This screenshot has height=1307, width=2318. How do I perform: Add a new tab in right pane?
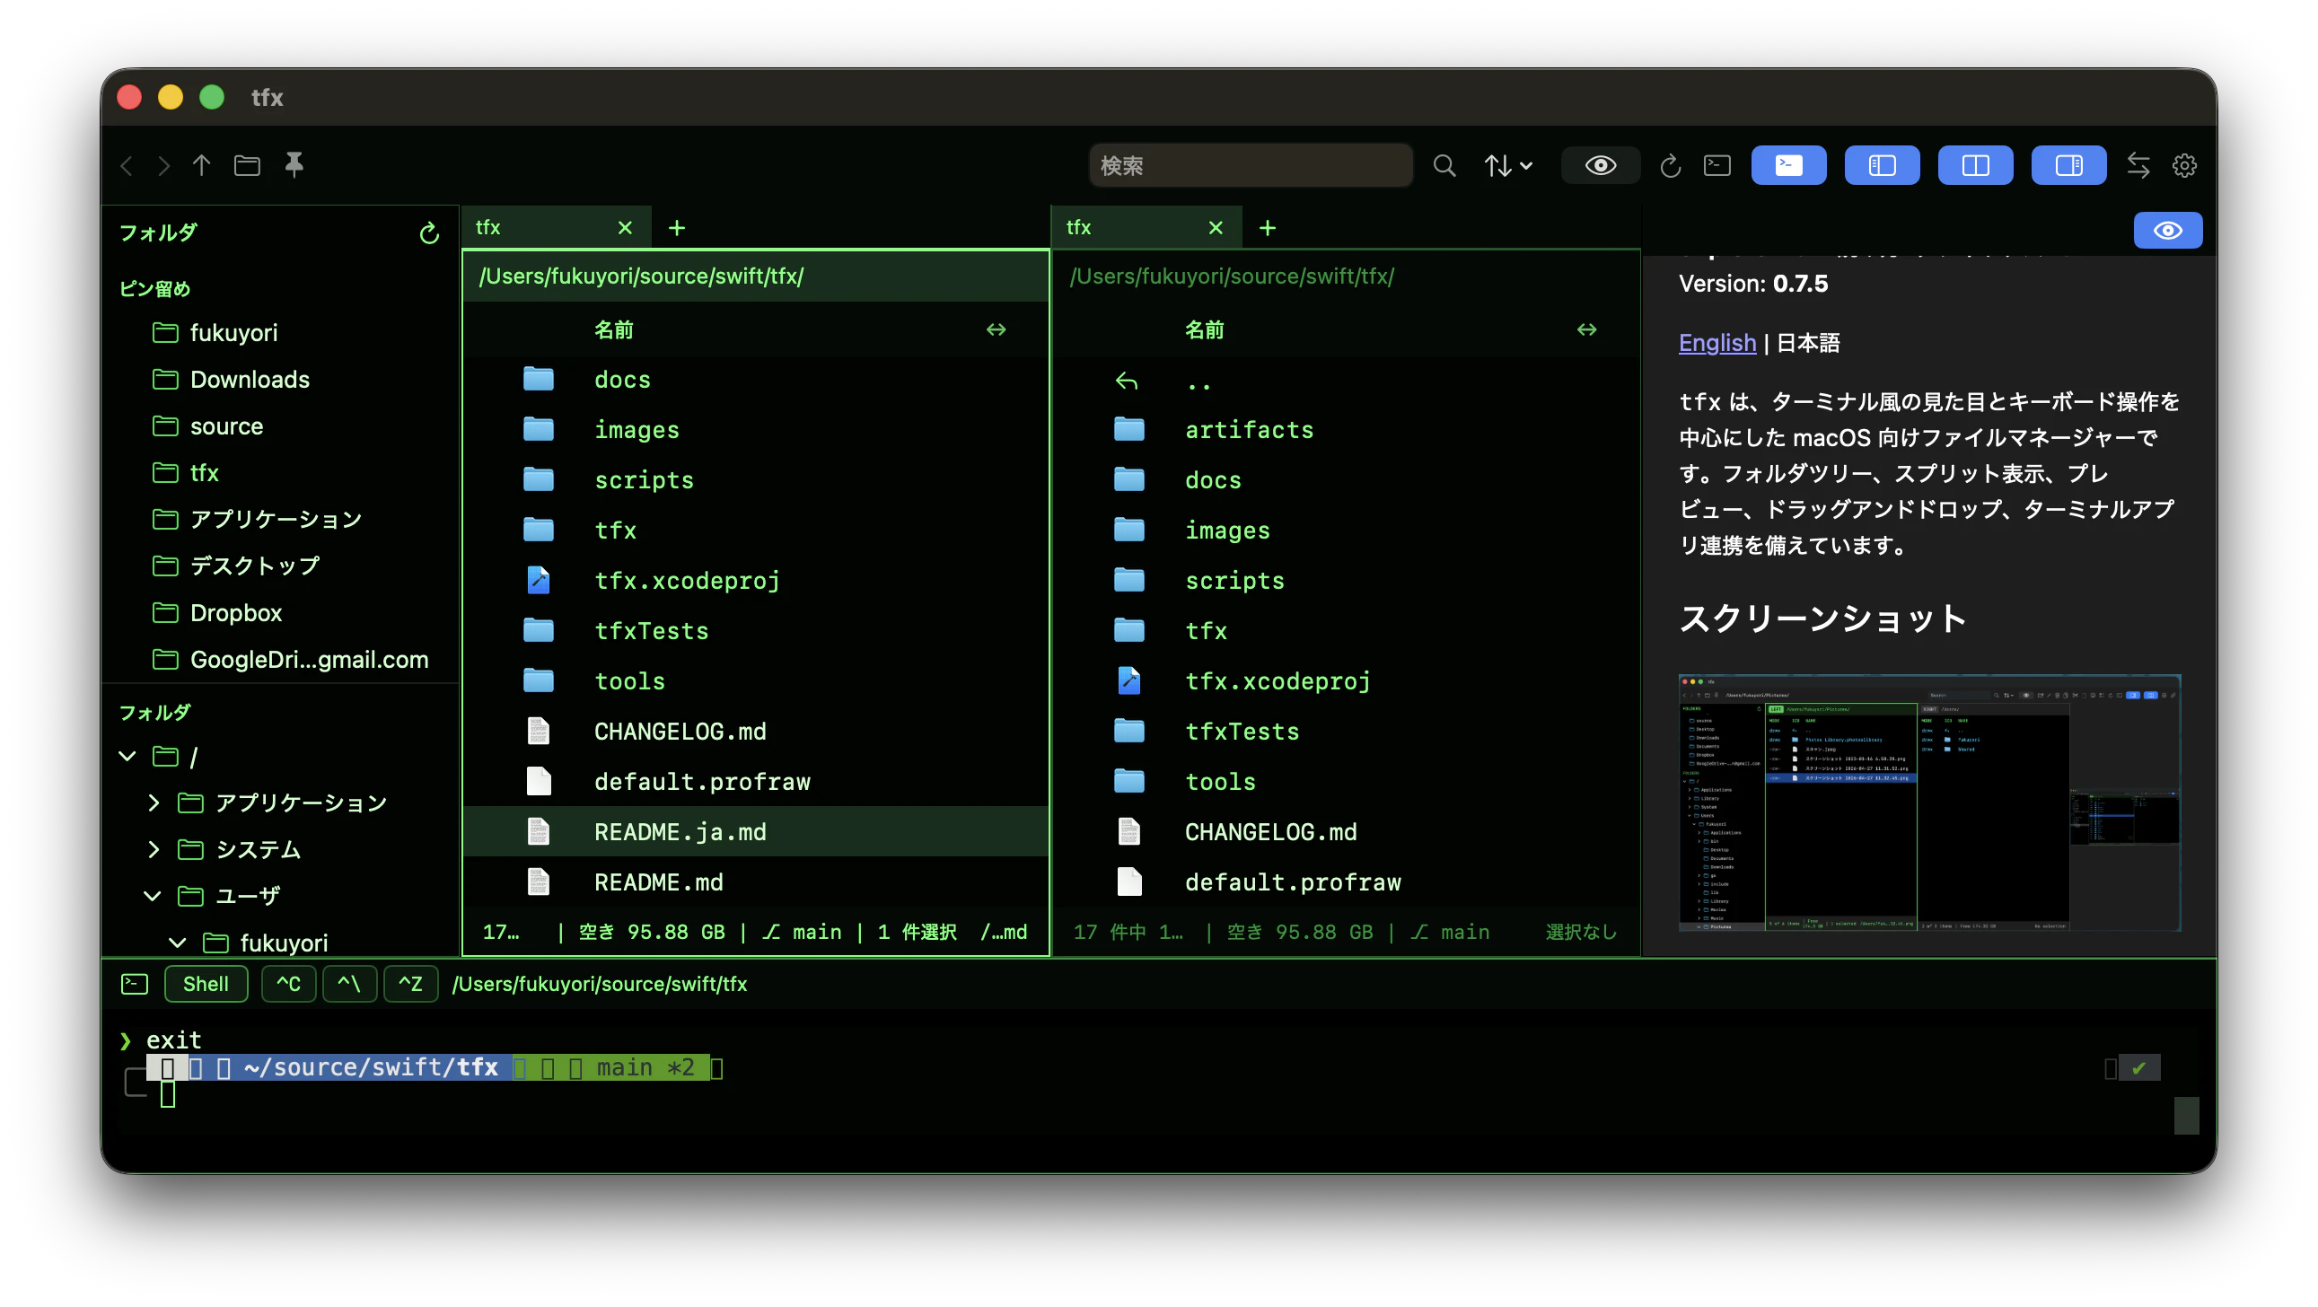tap(1267, 229)
